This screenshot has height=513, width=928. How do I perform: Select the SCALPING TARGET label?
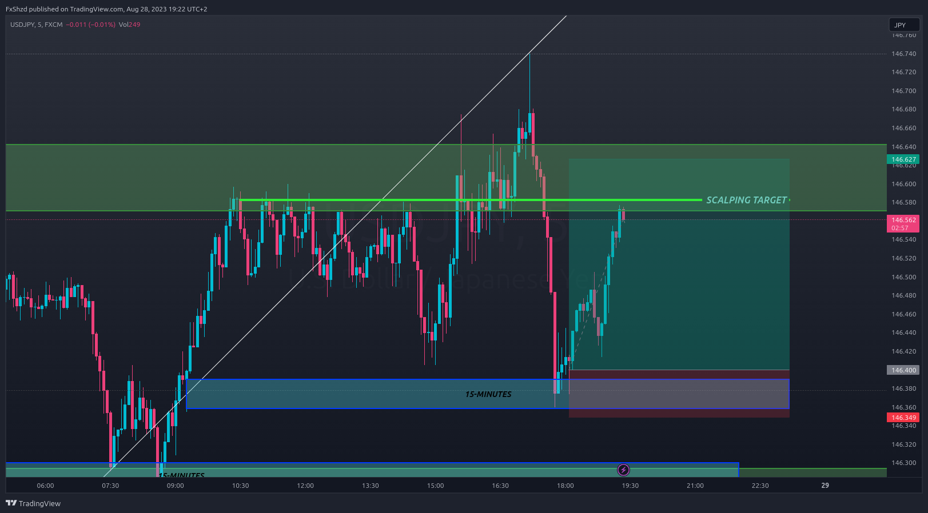[746, 200]
